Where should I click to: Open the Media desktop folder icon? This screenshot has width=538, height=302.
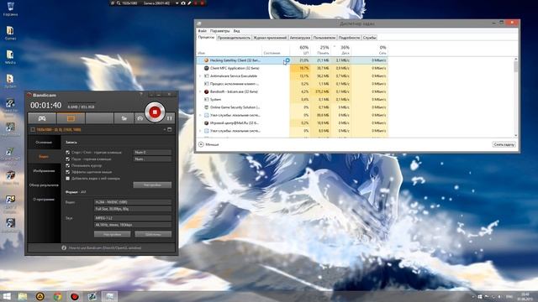[10, 57]
